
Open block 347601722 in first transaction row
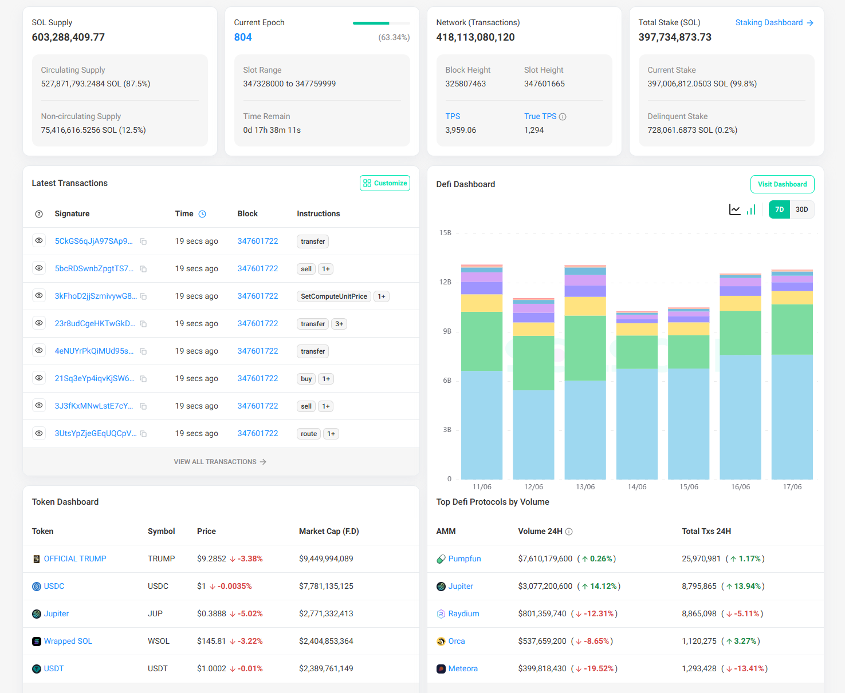coord(258,241)
